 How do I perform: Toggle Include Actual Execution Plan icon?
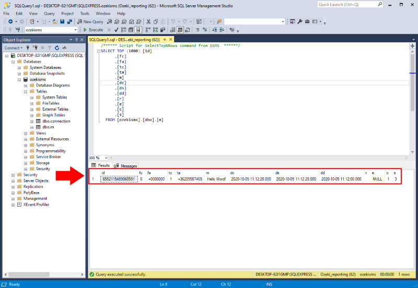[x=148, y=30]
